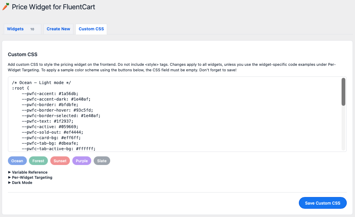Click the --pwfc-card-bg: #eff6ff line
Viewport: 355px width, 217px height.
(x=51, y=138)
